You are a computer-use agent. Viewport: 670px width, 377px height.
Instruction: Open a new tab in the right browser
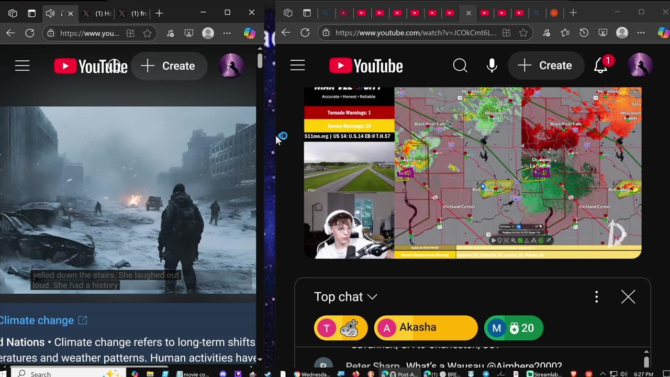pos(573,13)
